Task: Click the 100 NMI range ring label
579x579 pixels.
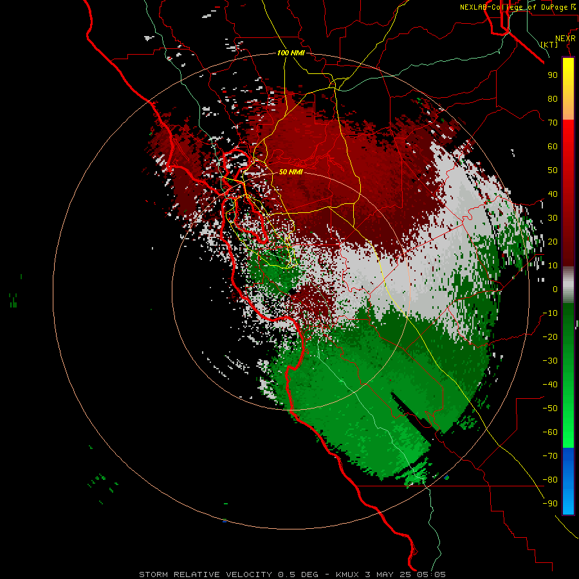Action: 291,53
